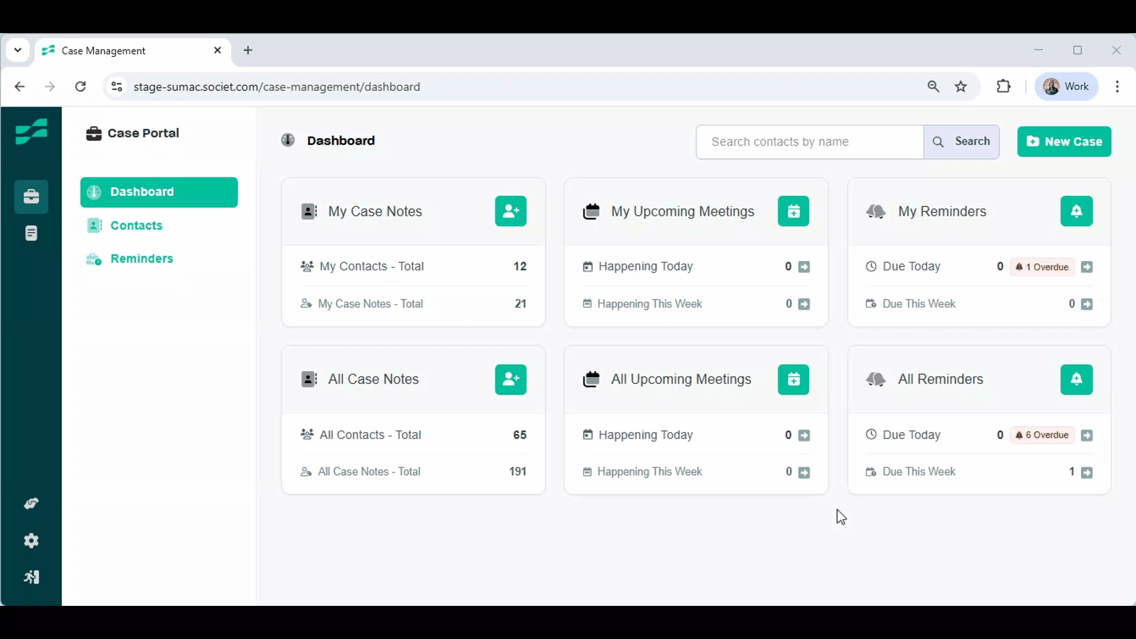
Task: Open briefcase icon in left sidebar
Action: click(x=31, y=196)
